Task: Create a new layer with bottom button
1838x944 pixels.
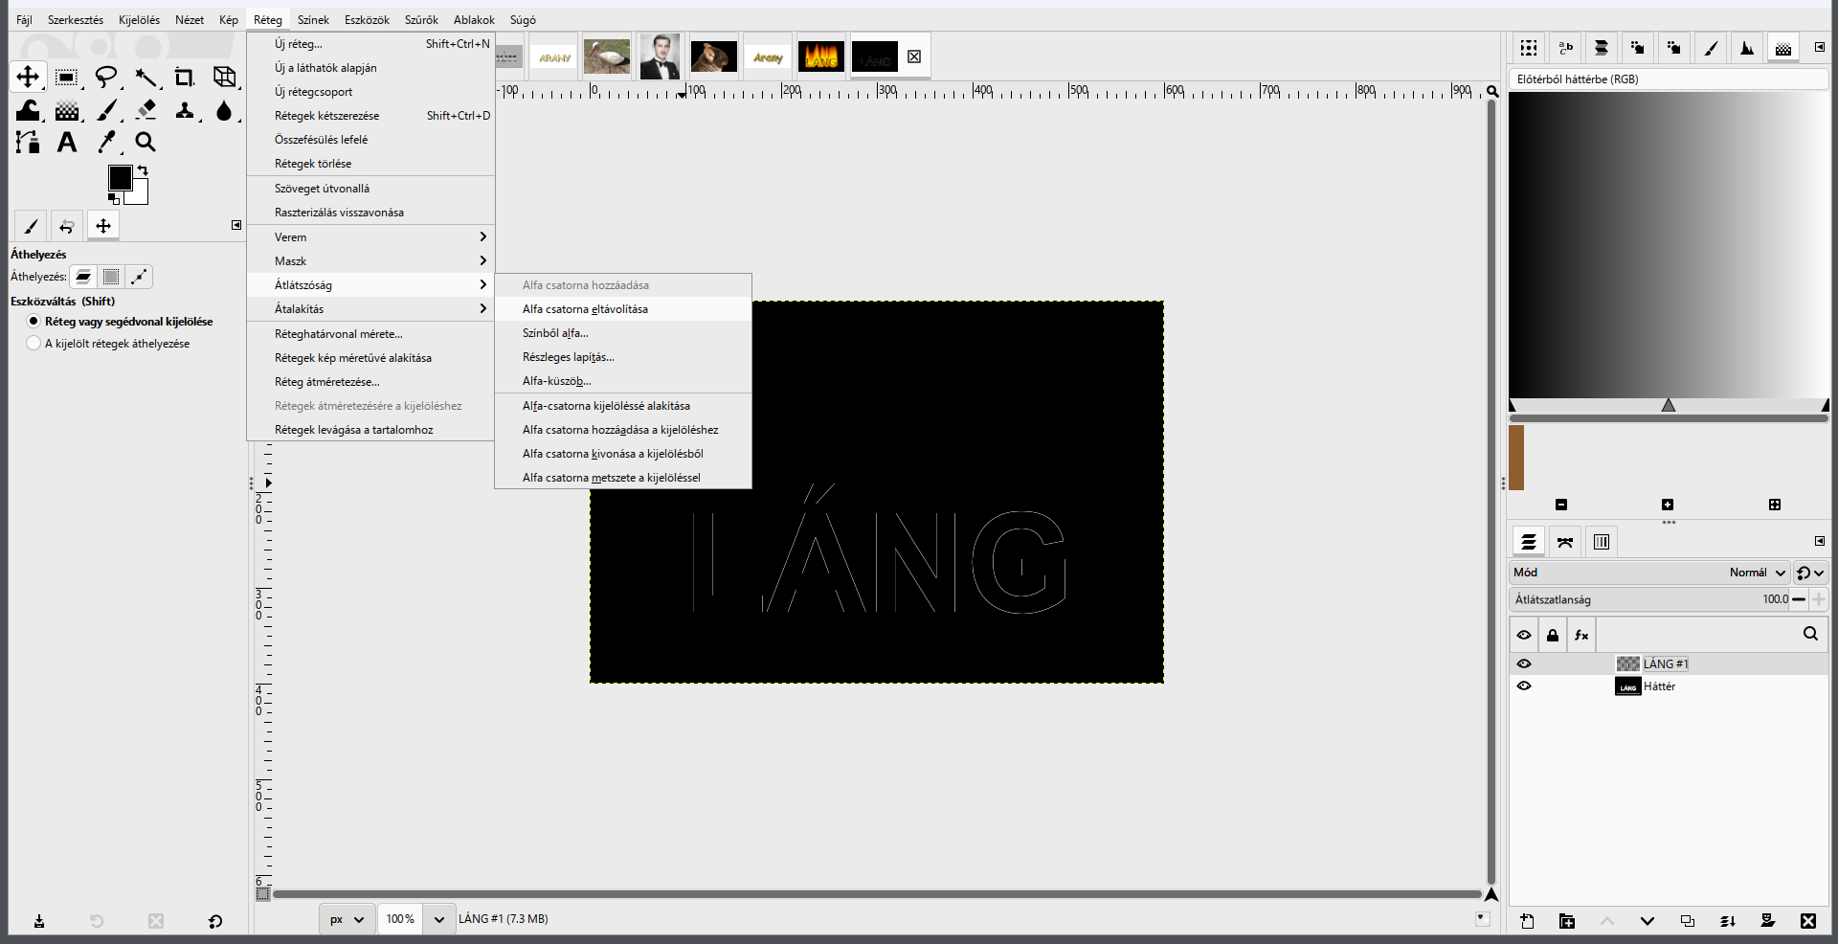Action: tap(1527, 921)
